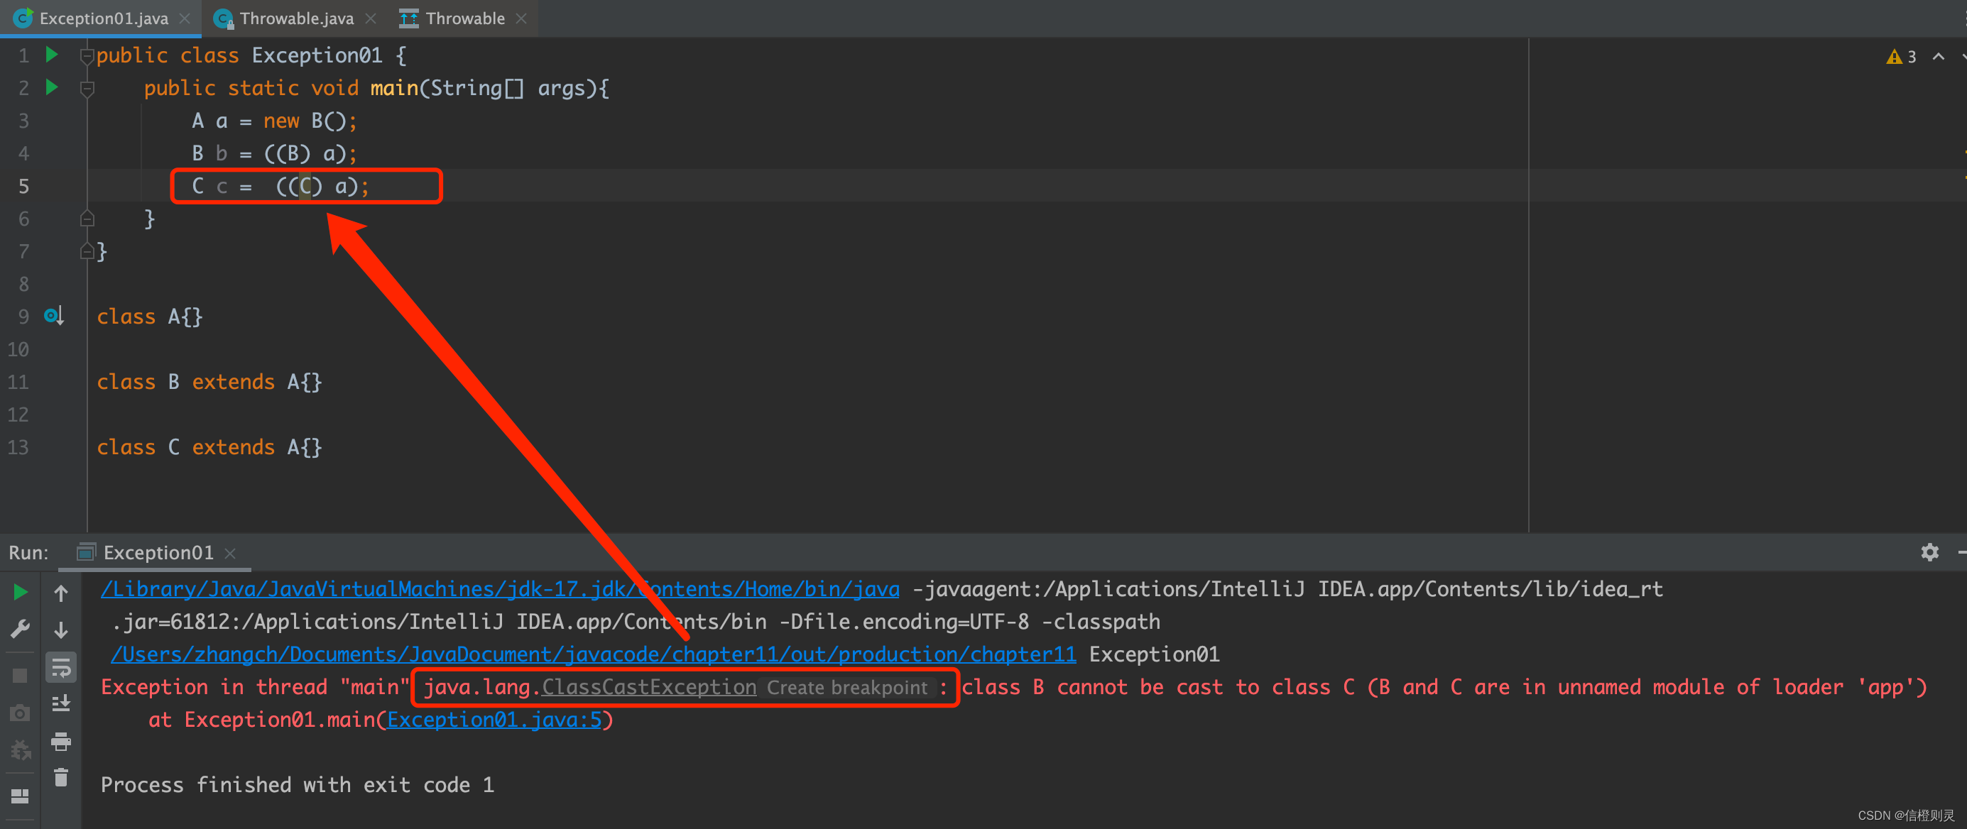Click the subclass marker icon at line 9

(53, 315)
